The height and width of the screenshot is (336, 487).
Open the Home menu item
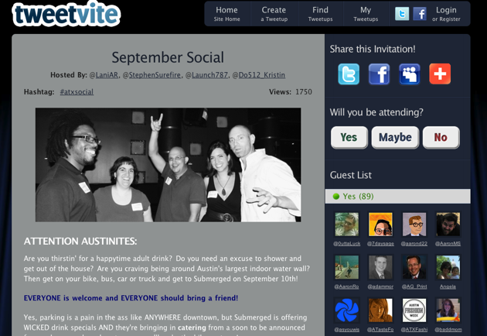[226, 14]
